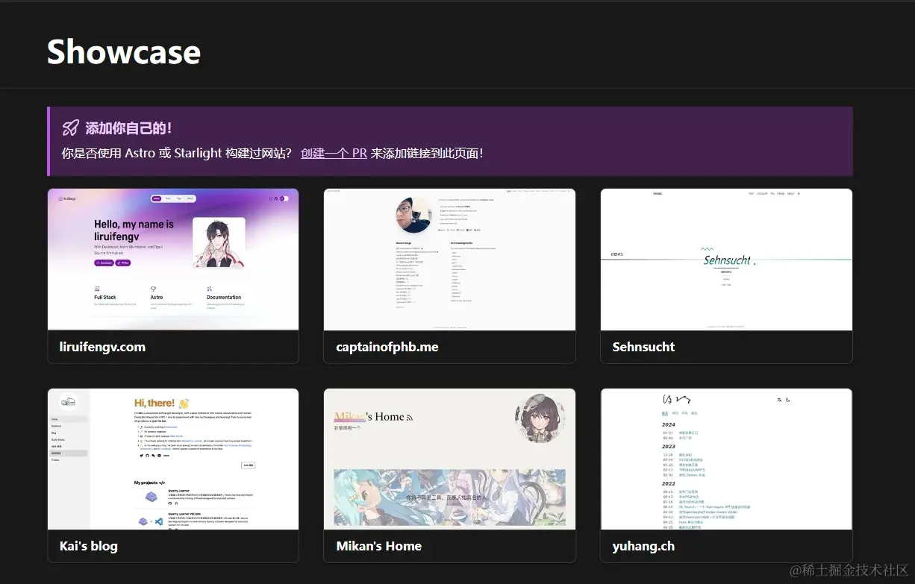The width and height of the screenshot is (915, 584).
Task: Click the cloud logo on Kai's blog sidebar
Action: 68,402
